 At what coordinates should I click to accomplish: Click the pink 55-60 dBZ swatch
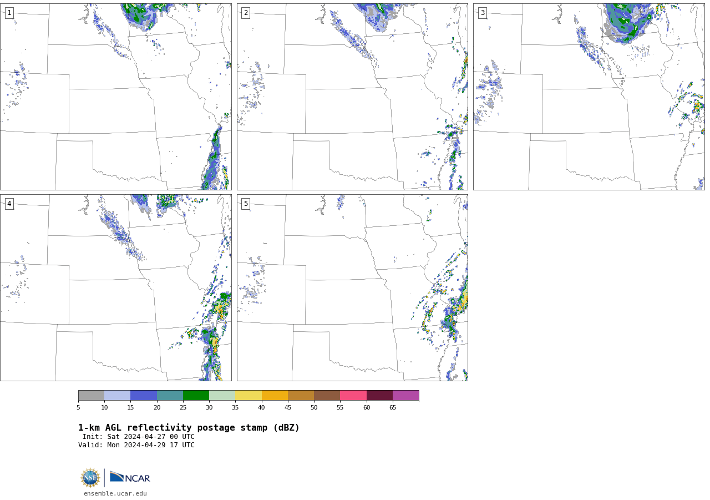click(353, 395)
